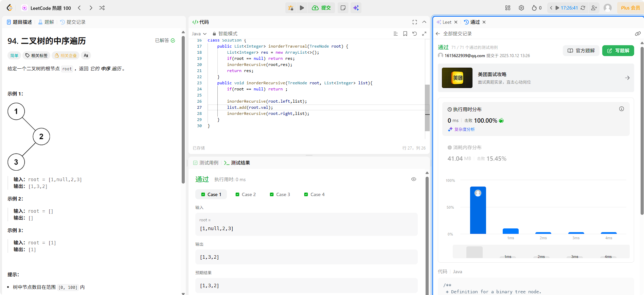Screen dimensions: 644x295
Task: Open 提交记录 tab
Action: [x=73, y=22]
